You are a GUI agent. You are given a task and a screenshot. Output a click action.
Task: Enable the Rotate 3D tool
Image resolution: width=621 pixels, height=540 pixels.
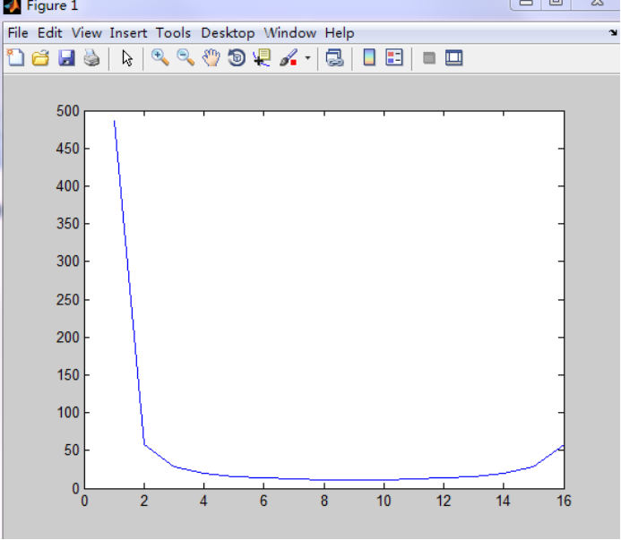click(237, 58)
